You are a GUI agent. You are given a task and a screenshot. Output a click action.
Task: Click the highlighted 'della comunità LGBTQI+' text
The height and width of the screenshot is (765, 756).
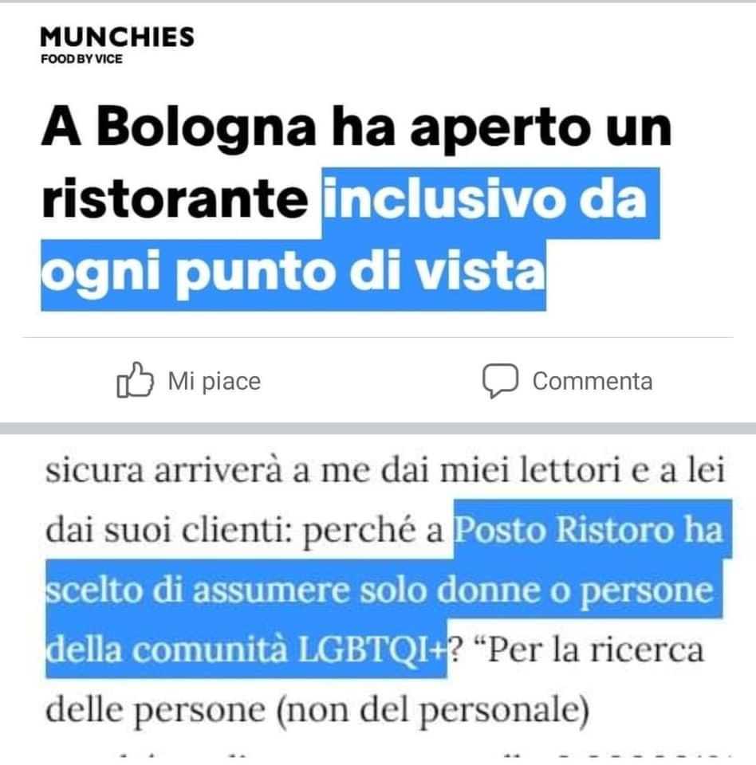coord(246,649)
